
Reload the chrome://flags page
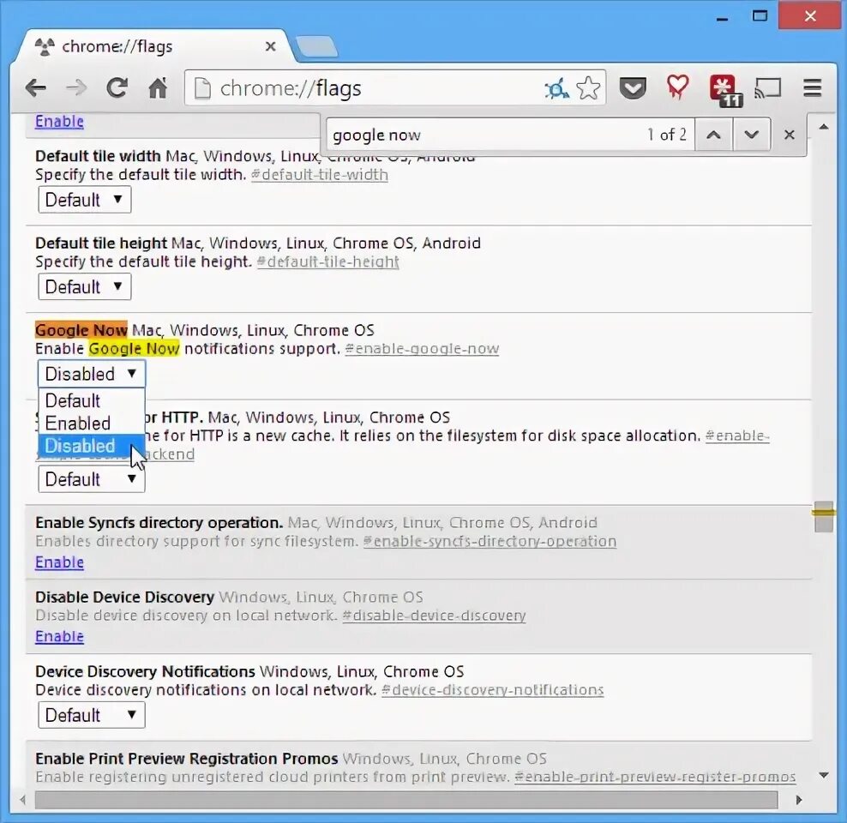[x=117, y=88]
